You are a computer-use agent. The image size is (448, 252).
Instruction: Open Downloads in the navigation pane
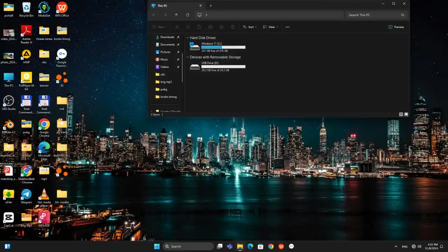(x=167, y=37)
